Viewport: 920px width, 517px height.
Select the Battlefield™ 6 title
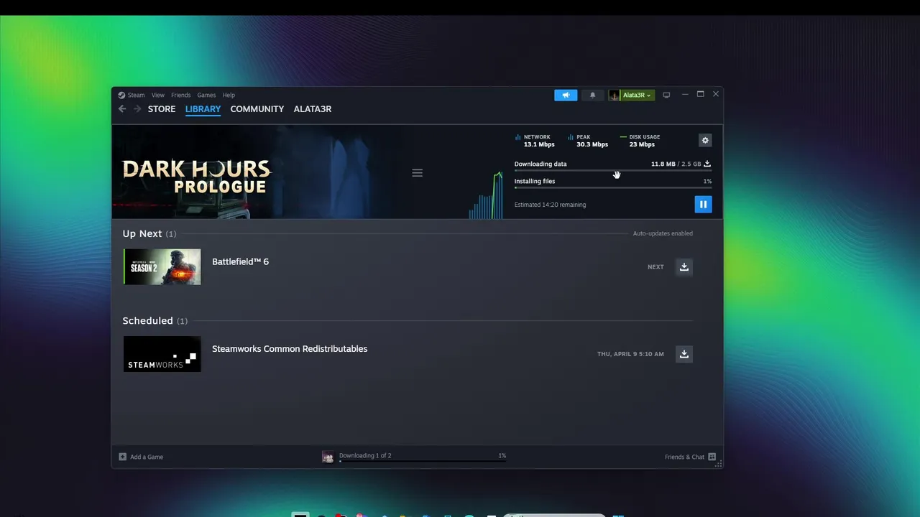[x=240, y=261]
